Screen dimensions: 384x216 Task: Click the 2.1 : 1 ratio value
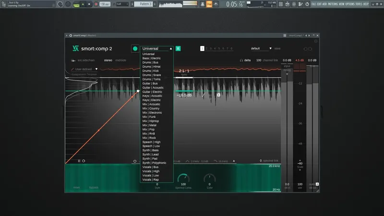click(x=184, y=71)
